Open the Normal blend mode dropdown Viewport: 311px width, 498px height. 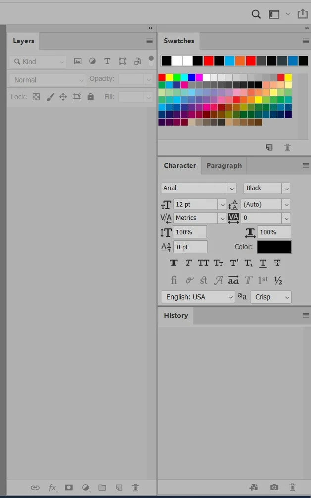[48, 80]
